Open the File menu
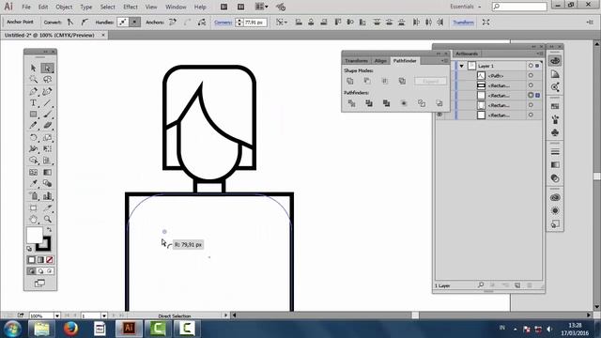Screen dimensions: 601x338 [26, 7]
